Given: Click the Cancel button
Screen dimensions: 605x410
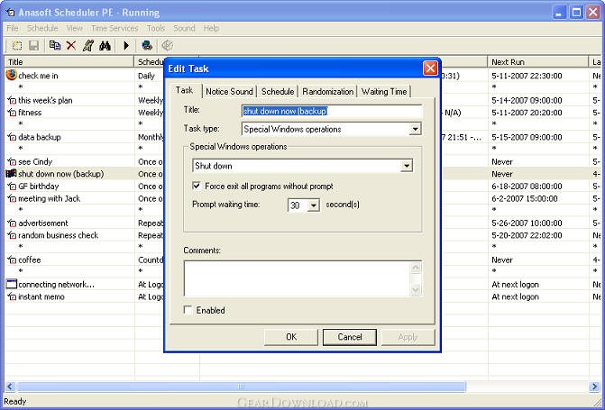Looking at the screenshot, I should pos(350,337).
